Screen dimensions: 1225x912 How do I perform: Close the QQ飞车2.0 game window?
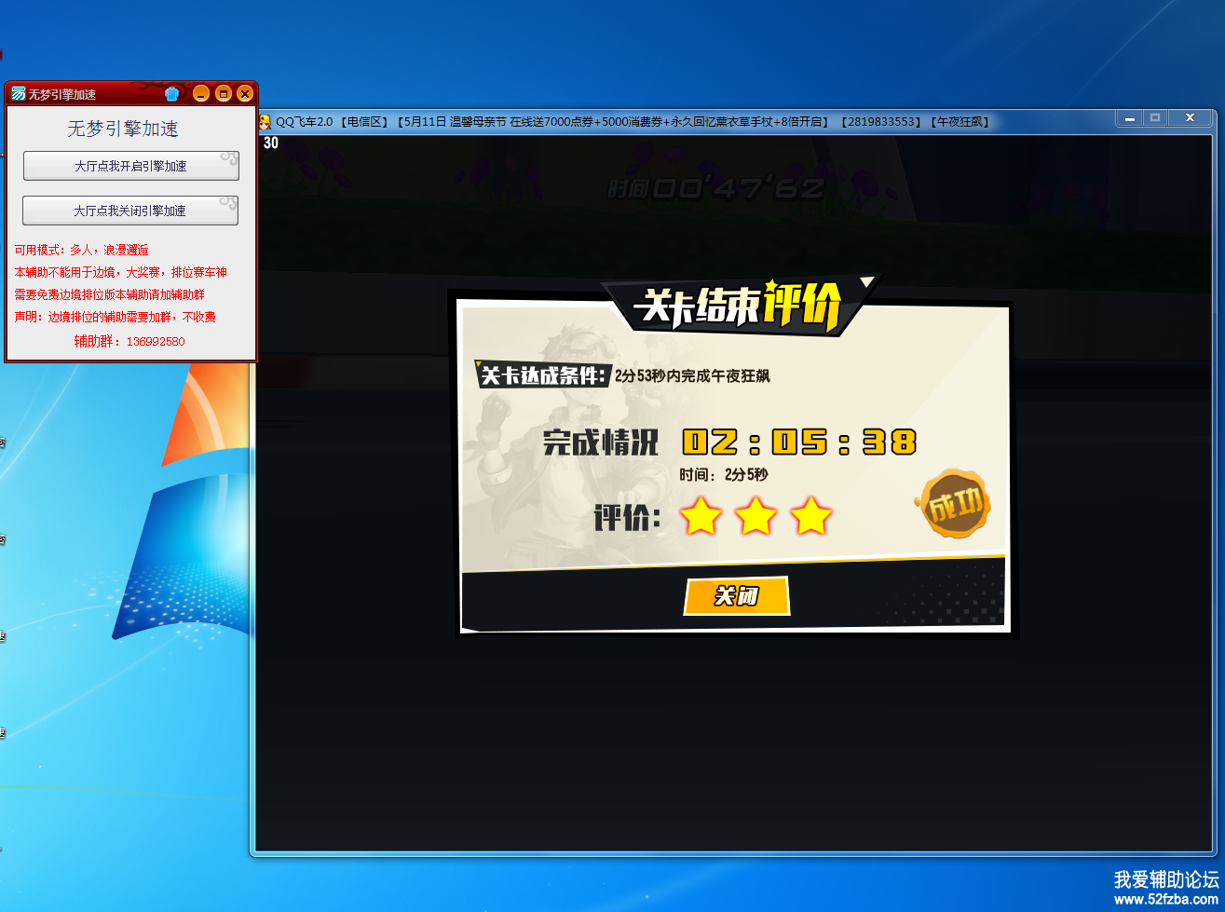[1190, 118]
